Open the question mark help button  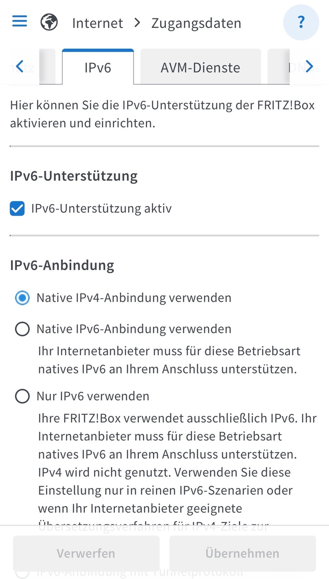(301, 22)
